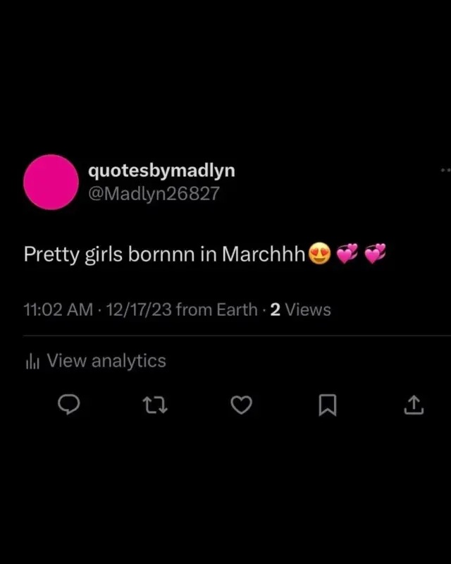Click the 11:02 AM timestamp
The height and width of the screenshot is (564, 451).
[58, 309]
